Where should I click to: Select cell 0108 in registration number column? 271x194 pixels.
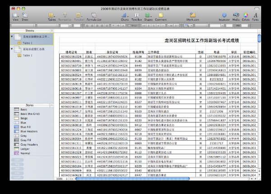[x=138, y=57]
